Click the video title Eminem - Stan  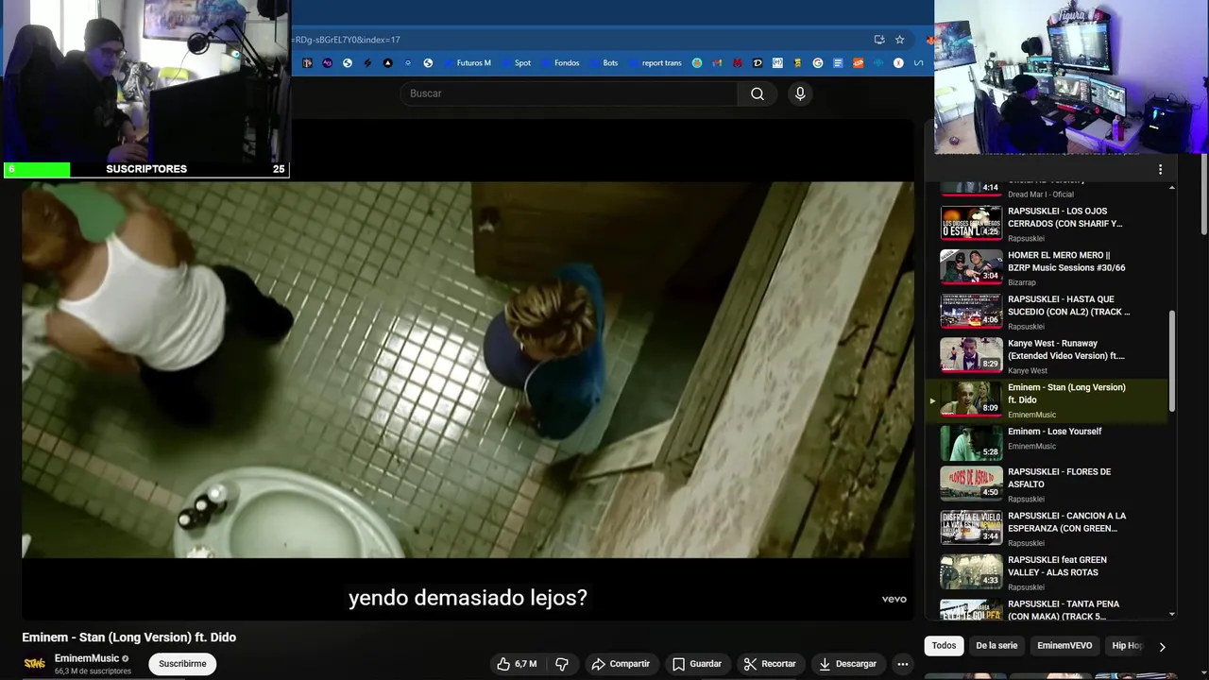[x=129, y=637]
